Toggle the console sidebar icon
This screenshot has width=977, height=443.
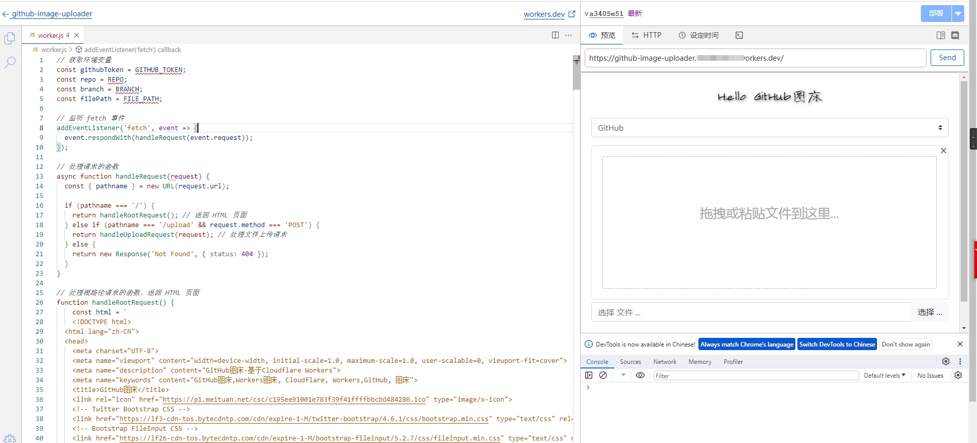(589, 375)
